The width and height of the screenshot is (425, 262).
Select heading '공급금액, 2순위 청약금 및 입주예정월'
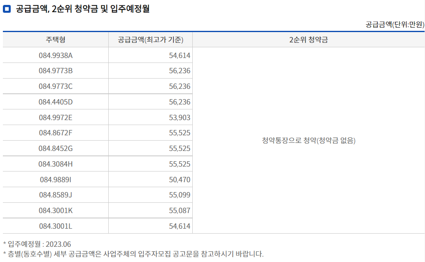pos(83,9)
